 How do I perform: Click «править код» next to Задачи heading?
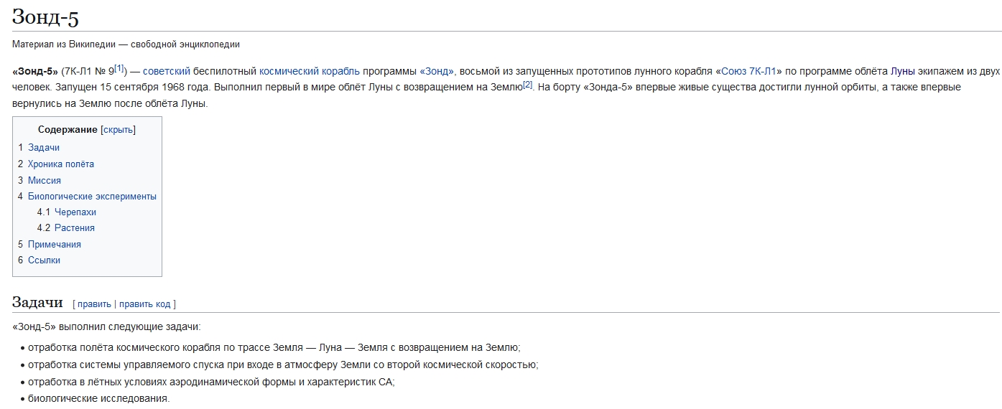(x=145, y=304)
